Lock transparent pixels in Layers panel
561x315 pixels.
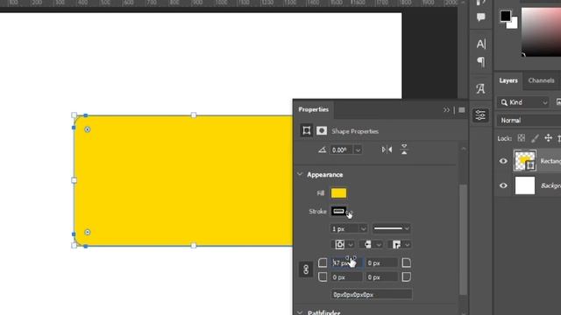522,138
